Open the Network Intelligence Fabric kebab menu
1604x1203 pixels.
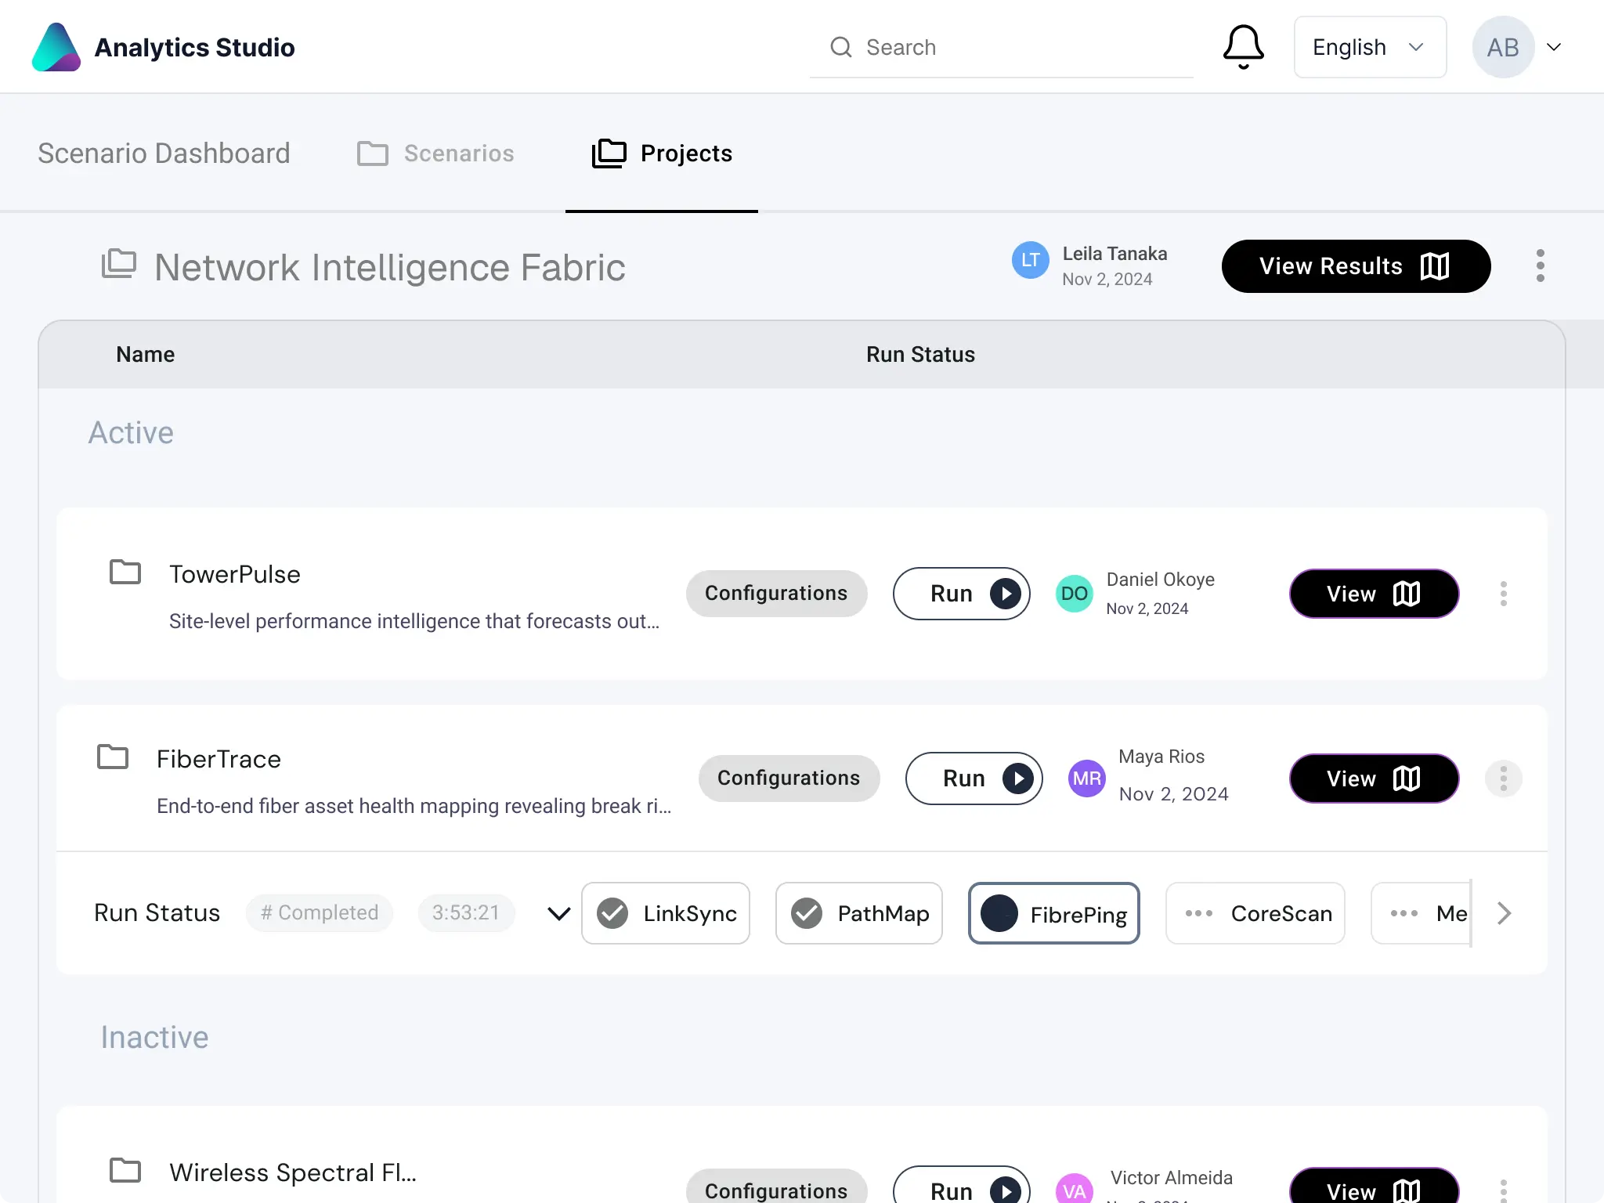(1540, 266)
